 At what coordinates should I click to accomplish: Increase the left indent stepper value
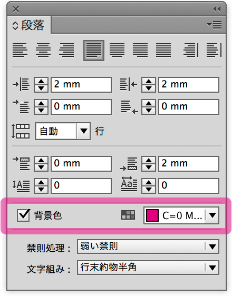pyautogui.click(x=41, y=81)
